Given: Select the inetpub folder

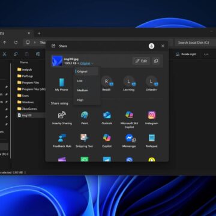Looking at the screenshot, I should tap(25, 70).
